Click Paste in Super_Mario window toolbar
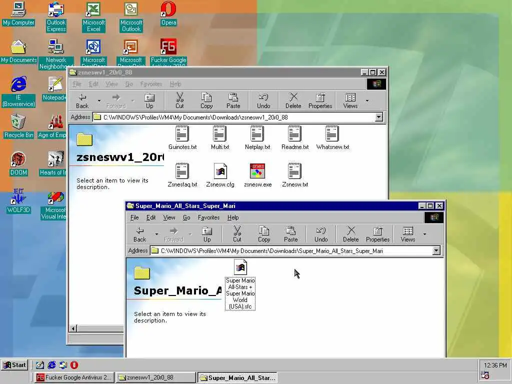Viewport: 512px width, 384px height. [x=290, y=234]
